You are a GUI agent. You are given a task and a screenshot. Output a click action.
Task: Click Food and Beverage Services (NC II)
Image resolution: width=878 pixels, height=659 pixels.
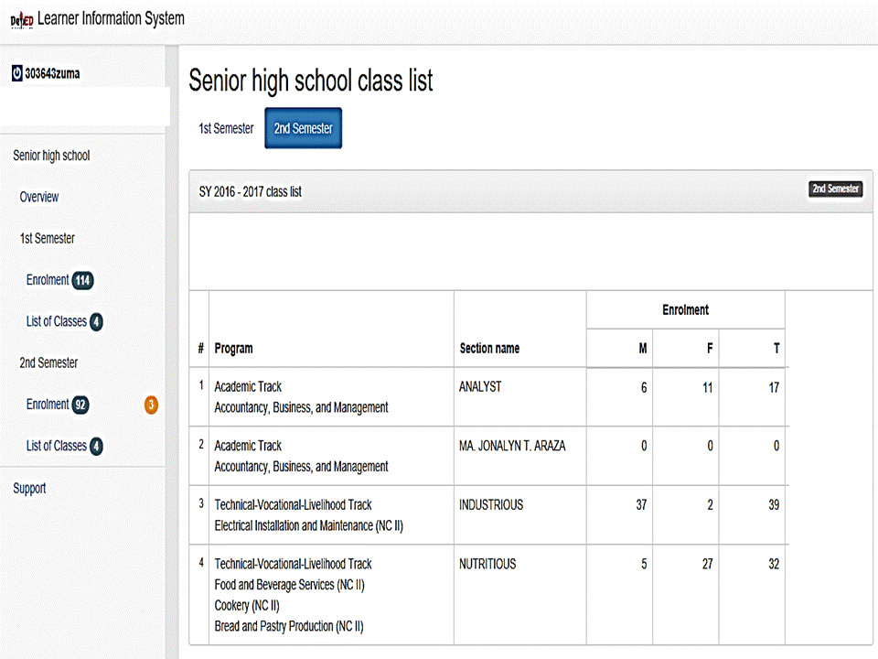(x=290, y=585)
